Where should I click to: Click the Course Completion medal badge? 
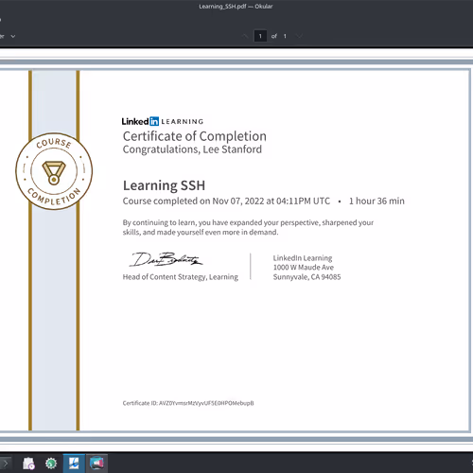[54, 171]
